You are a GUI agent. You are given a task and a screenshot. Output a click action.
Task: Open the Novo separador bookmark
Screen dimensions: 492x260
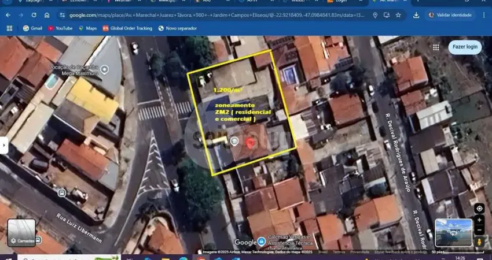coord(178,28)
